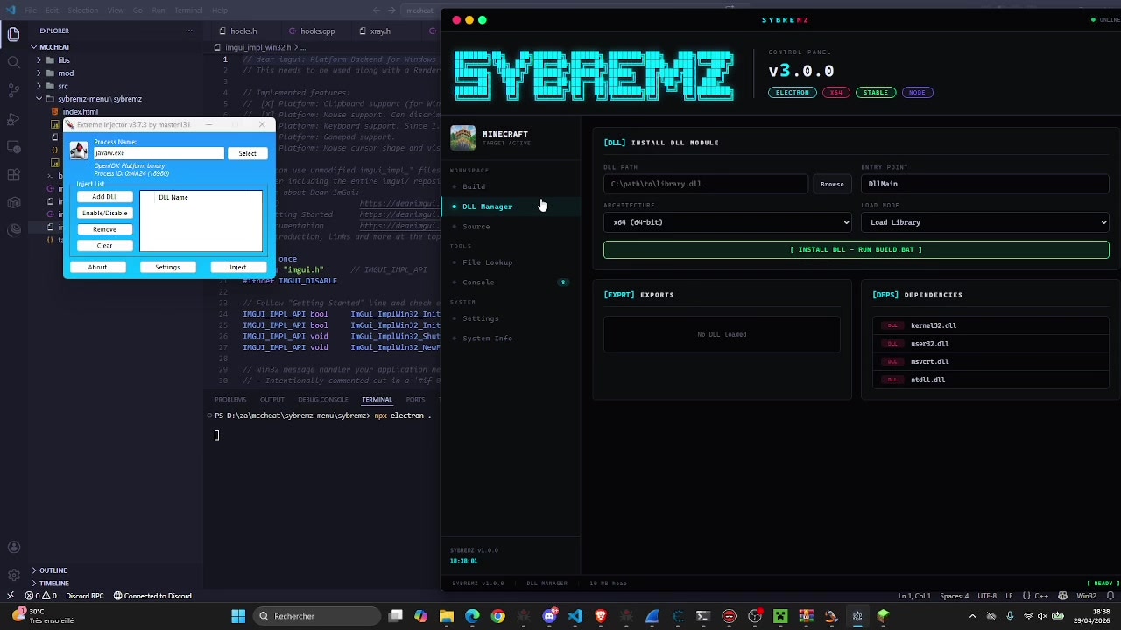Open the Architecture x64 dropdown

(728, 222)
